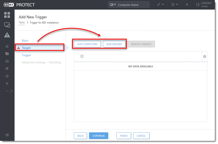Click REMOVE TARGETS button

click(x=141, y=44)
